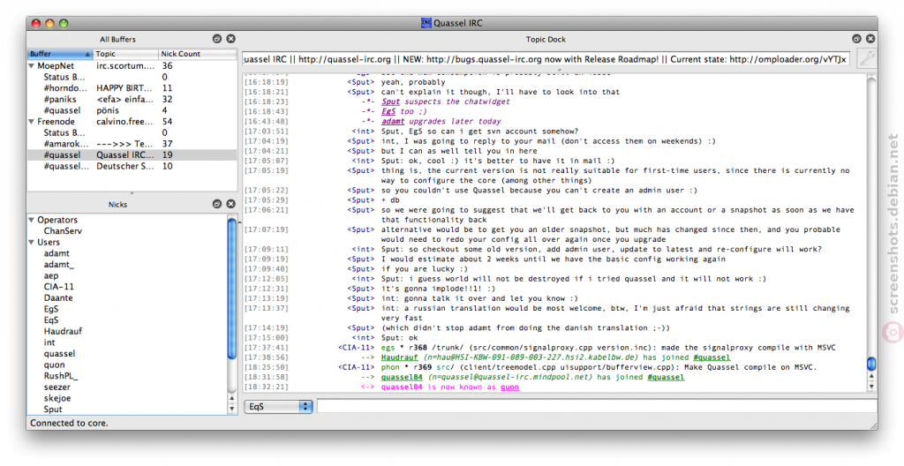904x466 pixels.
Task: Select nick aep in Users list
Action: tap(50, 275)
